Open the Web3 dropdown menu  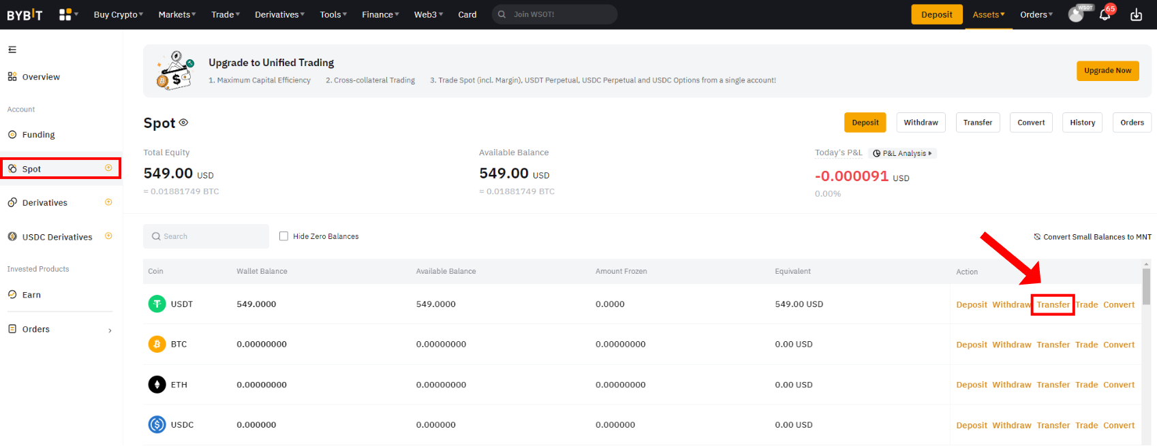pyautogui.click(x=429, y=14)
